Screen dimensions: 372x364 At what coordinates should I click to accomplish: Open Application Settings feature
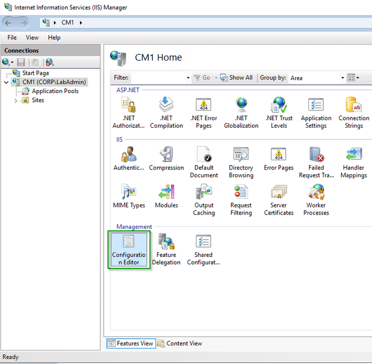pyautogui.click(x=316, y=113)
